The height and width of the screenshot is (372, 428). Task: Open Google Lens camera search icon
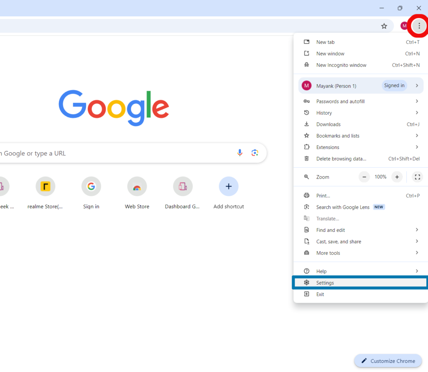[x=255, y=153]
